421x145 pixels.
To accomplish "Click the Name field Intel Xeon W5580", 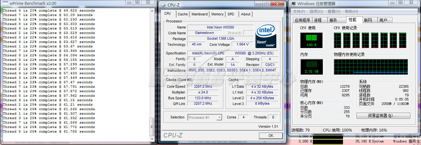I will click(220, 27).
